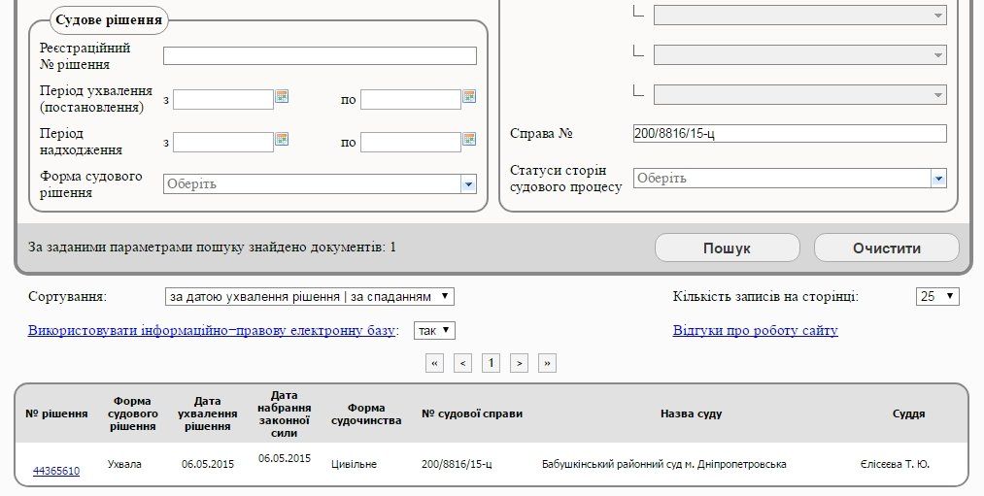Image resolution: width=984 pixels, height=496 pixels.
Task: Expand the Форма судового рішення dropdown
Action: pyautogui.click(x=320, y=183)
